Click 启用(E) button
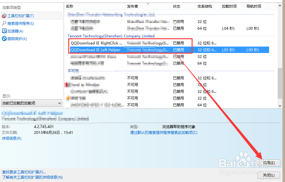The image size is (285, 182). [x=269, y=163]
